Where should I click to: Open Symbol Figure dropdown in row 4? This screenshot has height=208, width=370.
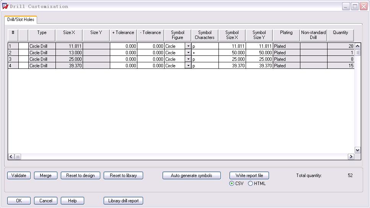point(188,66)
